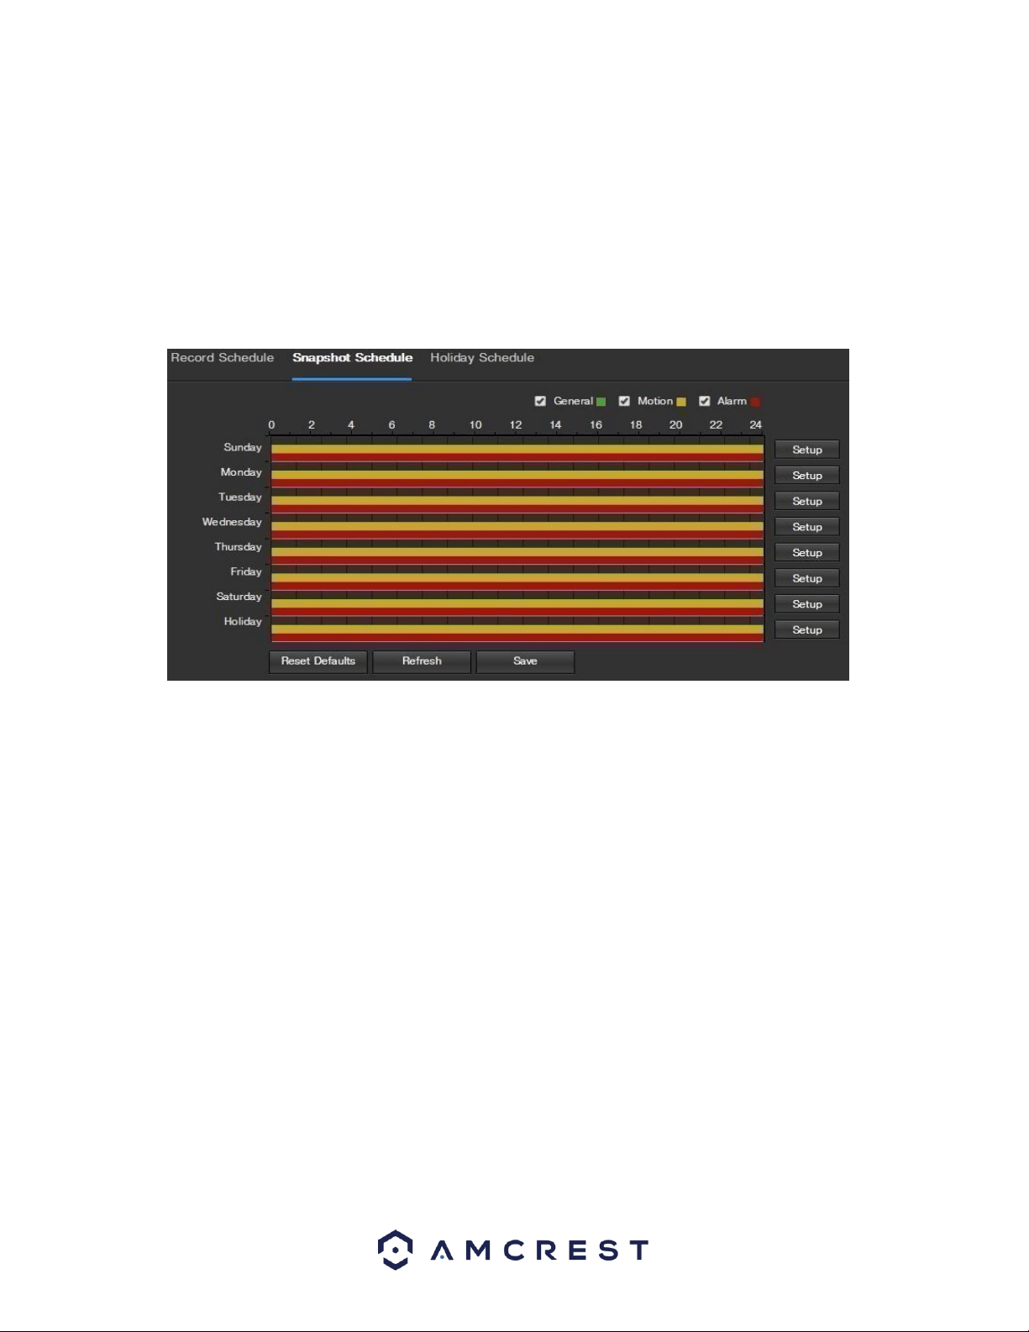This screenshot has height=1332, width=1029.
Task: Click the Reset Defaults button
Action: coord(318,661)
